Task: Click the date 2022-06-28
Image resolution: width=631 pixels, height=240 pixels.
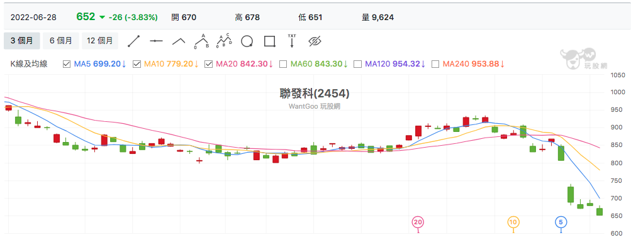Action: tap(33, 18)
